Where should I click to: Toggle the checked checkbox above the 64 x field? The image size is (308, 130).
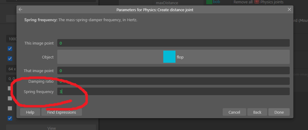(x=10, y=58)
